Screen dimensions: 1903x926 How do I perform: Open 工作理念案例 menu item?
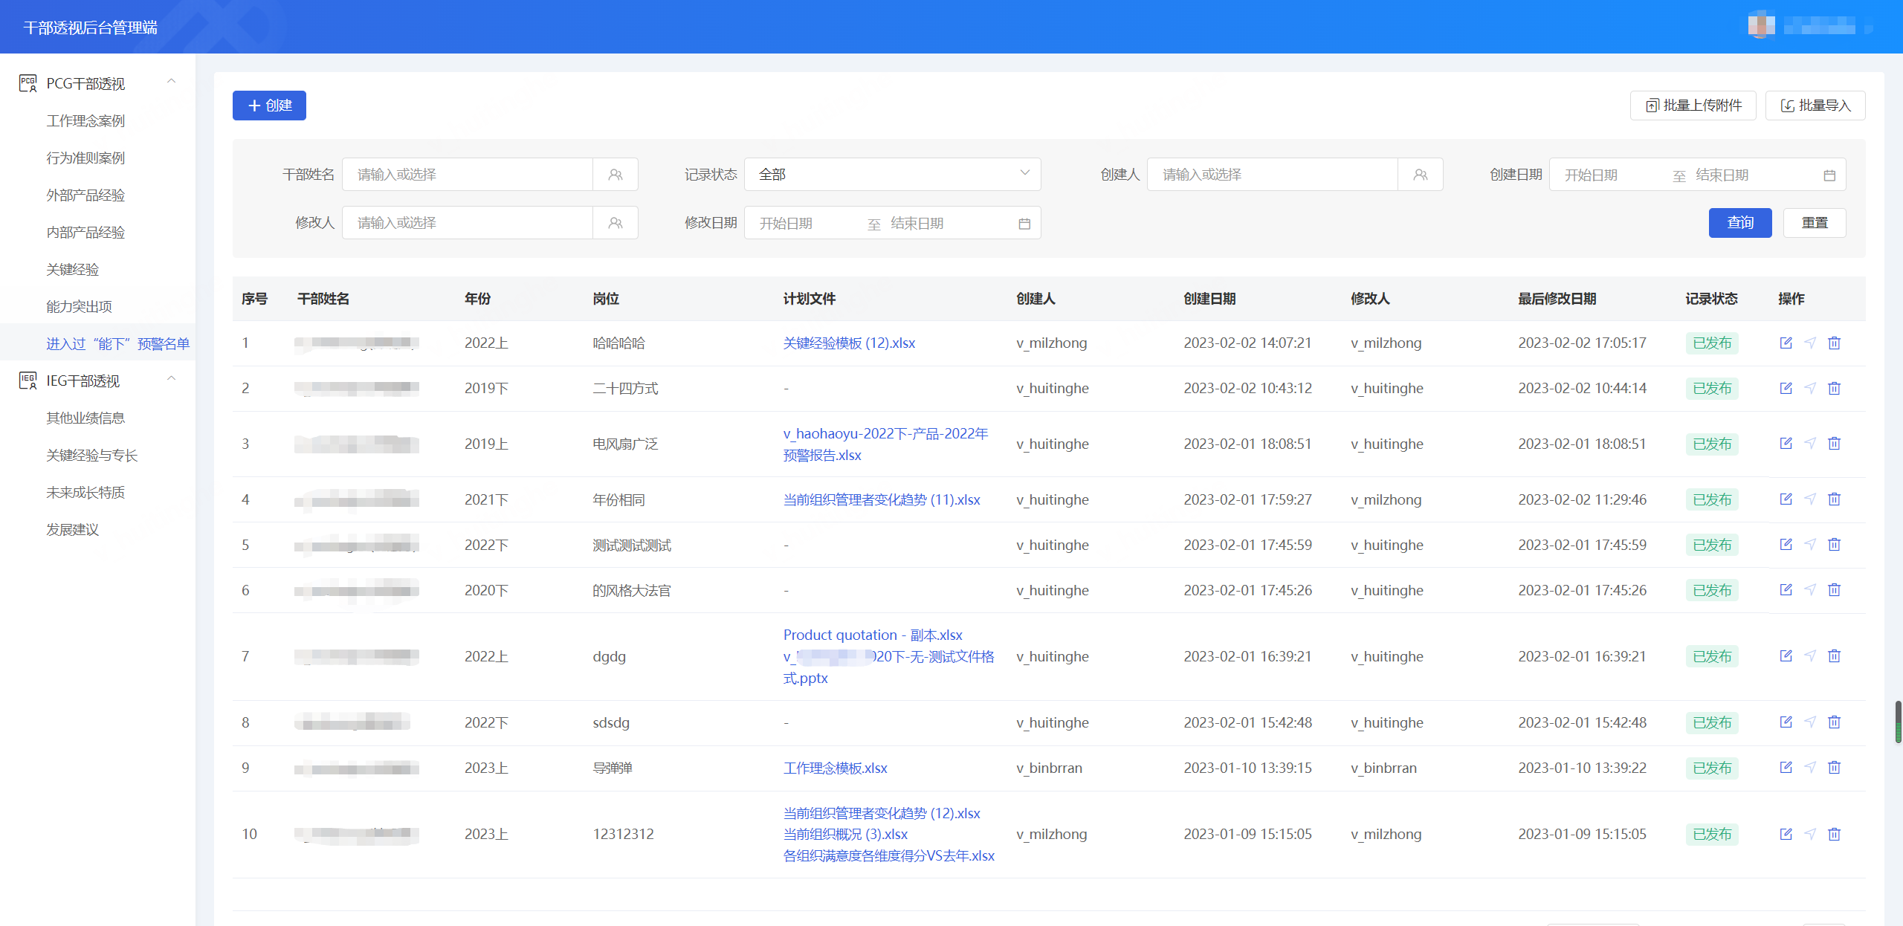(85, 120)
